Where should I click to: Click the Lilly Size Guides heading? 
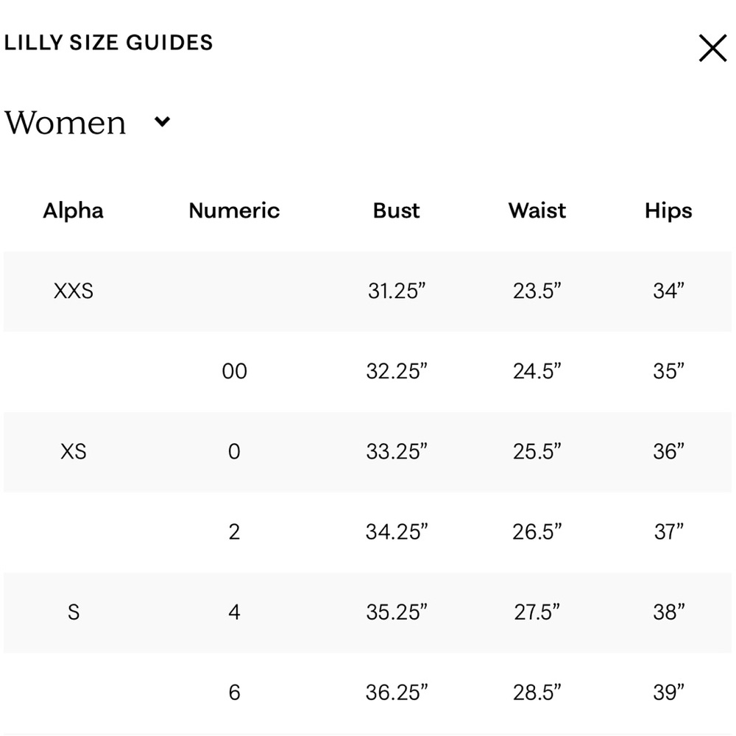point(108,43)
